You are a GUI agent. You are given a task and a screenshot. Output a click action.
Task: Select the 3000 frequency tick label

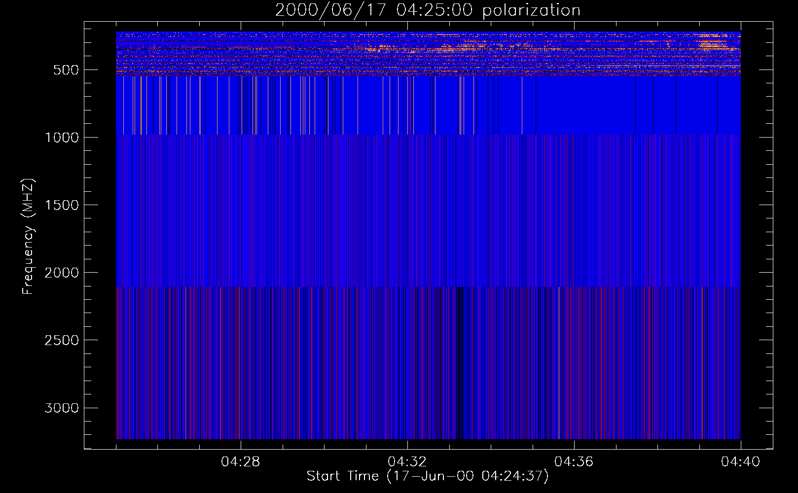tap(62, 408)
